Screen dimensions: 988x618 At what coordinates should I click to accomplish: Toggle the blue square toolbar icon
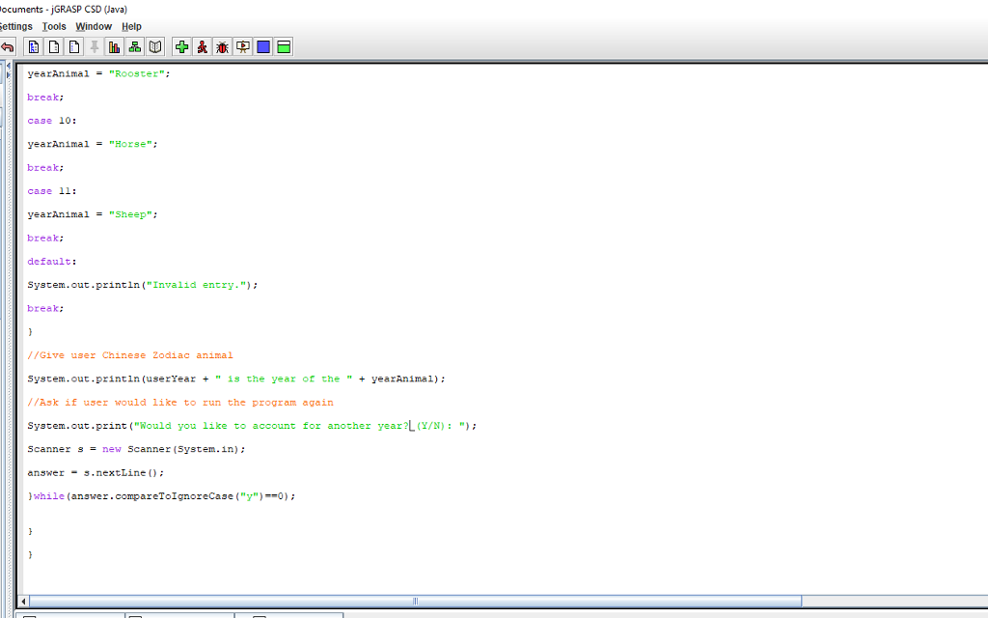click(262, 46)
